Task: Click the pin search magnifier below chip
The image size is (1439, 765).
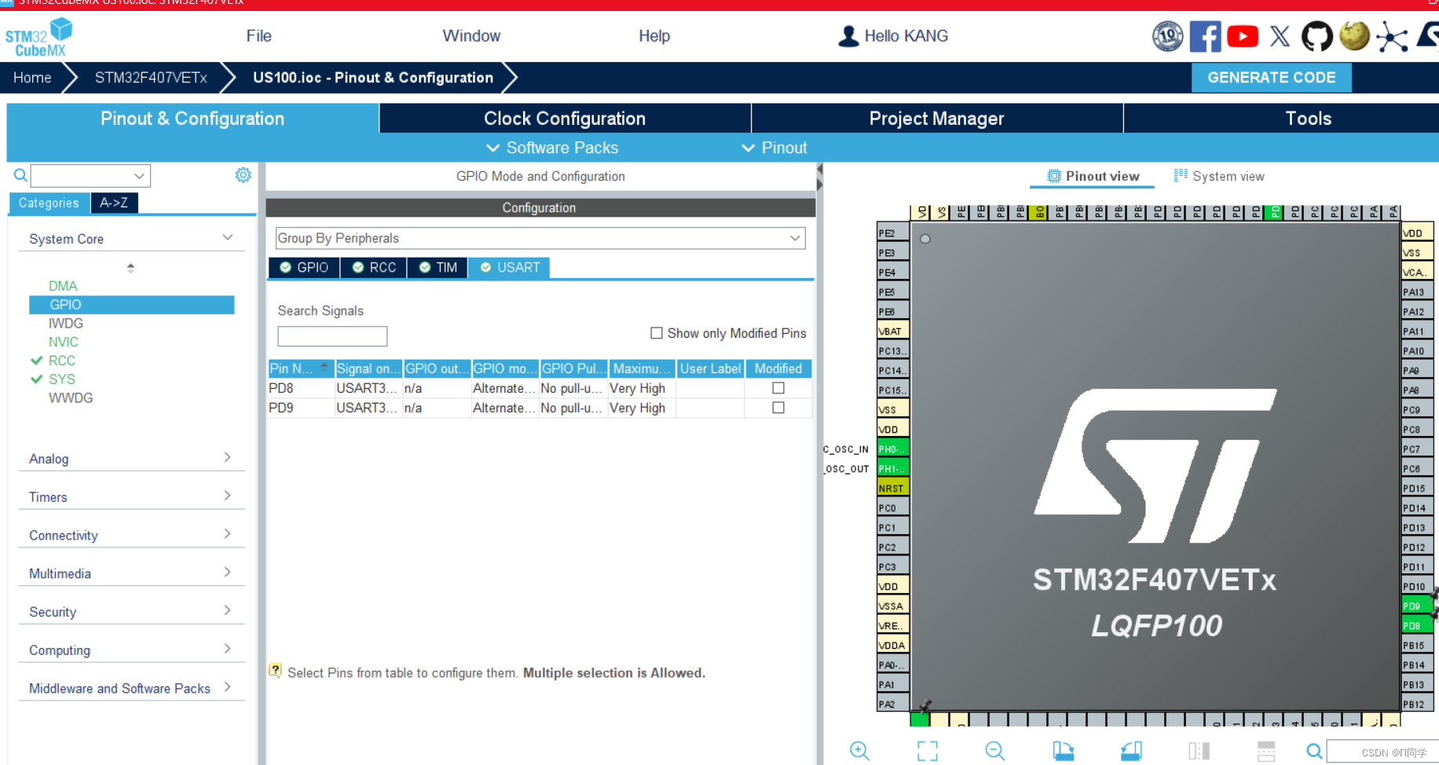Action: [1314, 751]
